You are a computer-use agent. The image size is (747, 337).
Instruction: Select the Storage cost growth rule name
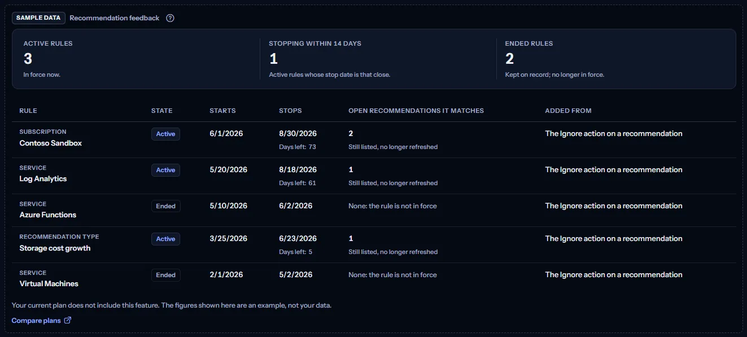pyautogui.click(x=55, y=248)
